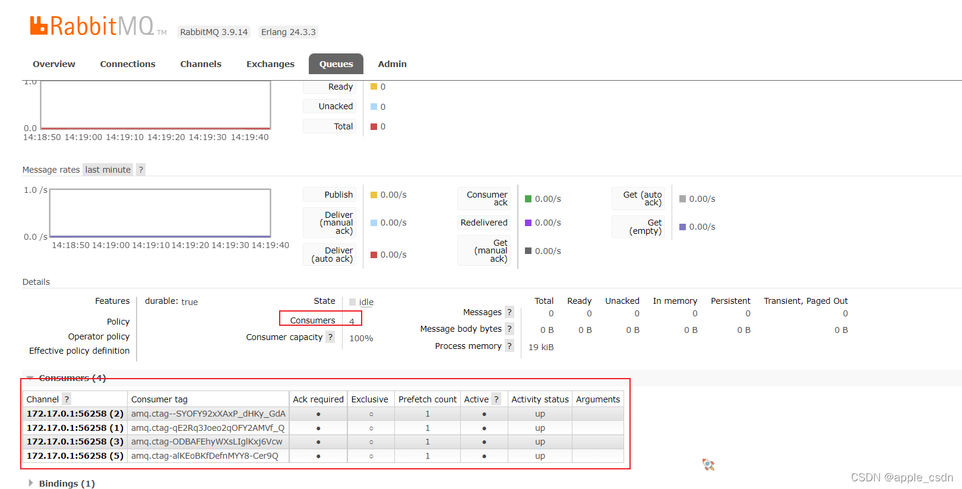Screen dimensions: 962x489
Task: Click the RabbitMQ logo
Action: tap(98, 26)
